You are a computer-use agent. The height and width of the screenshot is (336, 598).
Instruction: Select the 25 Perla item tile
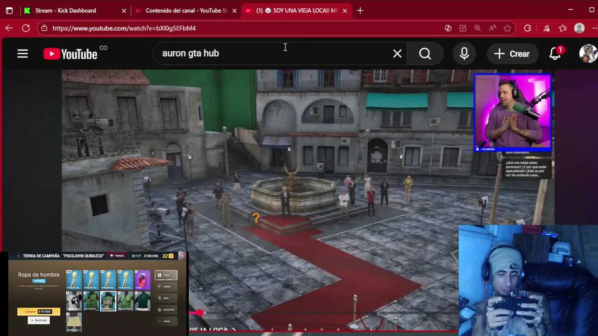pyautogui.click(x=126, y=280)
